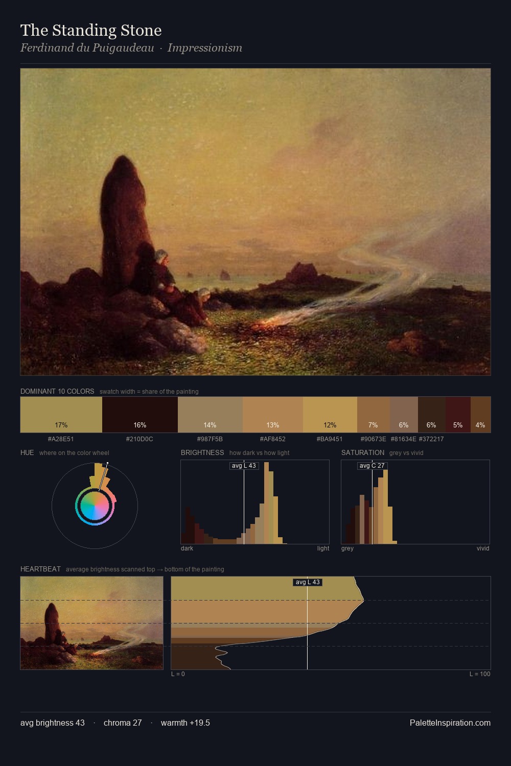Click the saturation 'avg C 27' label
This screenshot has width=511, height=766.
pos(372,466)
